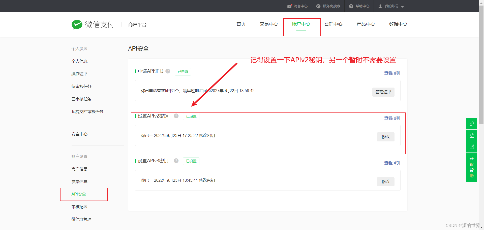Click the 消息中心 text link
This screenshot has height=230, width=484.
point(300,6)
